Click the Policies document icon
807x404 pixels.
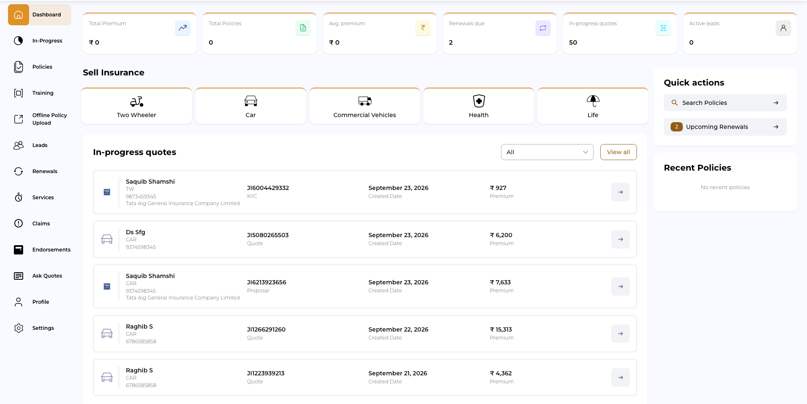tap(19, 67)
